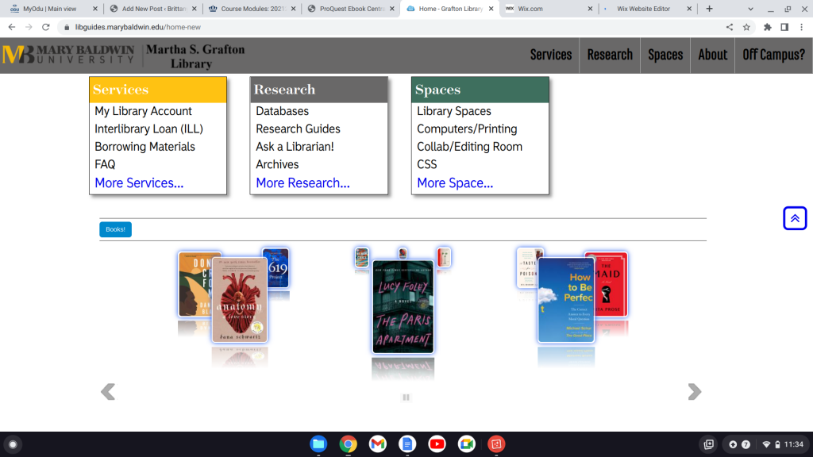Open Ask a Librarian! link
This screenshot has height=457, width=813.
click(x=295, y=147)
